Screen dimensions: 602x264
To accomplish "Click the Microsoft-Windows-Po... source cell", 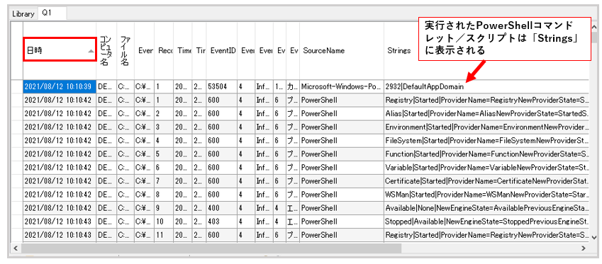I will click(x=341, y=86).
